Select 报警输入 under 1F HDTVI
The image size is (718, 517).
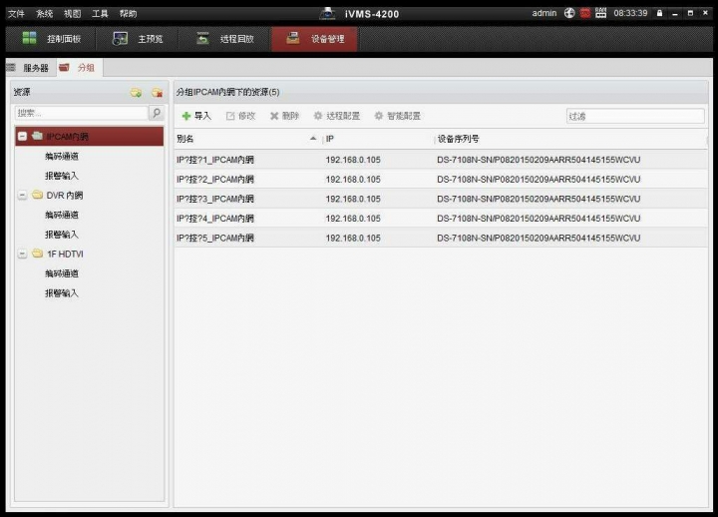coord(62,292)
